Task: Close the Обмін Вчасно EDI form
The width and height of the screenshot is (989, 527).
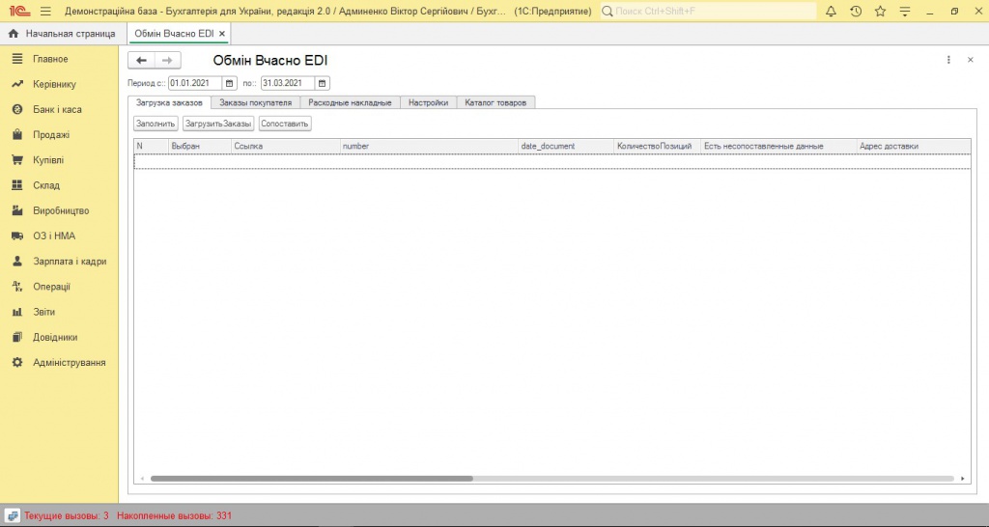Action: (x=970, y=60)
